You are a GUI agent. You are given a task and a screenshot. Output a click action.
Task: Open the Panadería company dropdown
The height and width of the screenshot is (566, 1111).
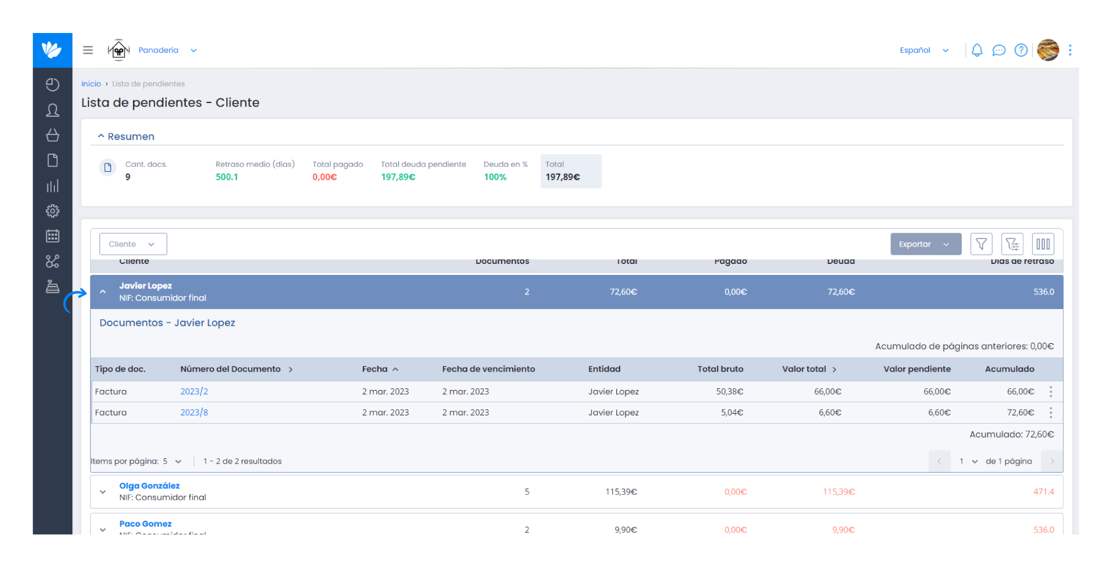click(x=168, y=50)
